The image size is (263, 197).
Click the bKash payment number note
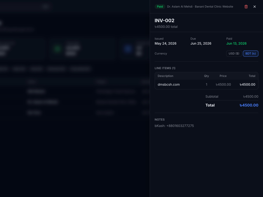(x=174, y=126)
